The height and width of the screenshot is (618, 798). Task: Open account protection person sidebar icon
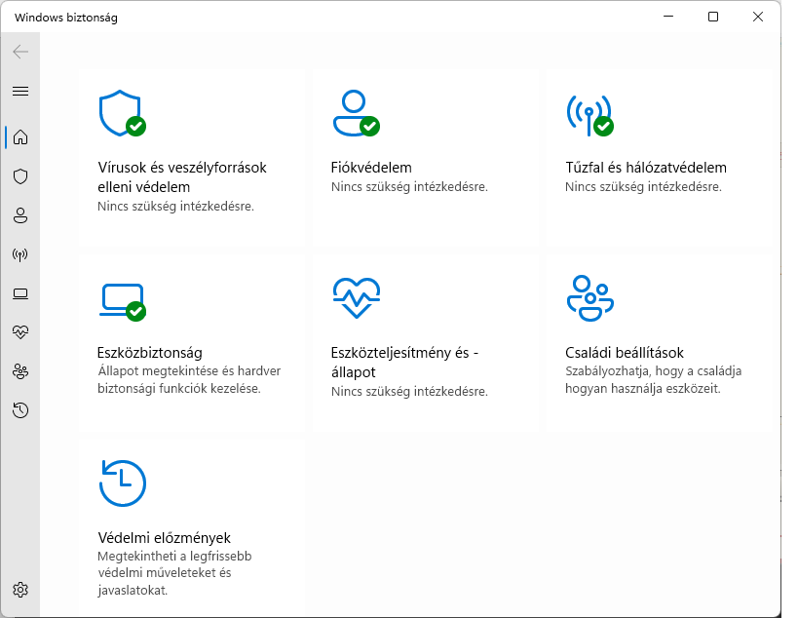[20, 215]
